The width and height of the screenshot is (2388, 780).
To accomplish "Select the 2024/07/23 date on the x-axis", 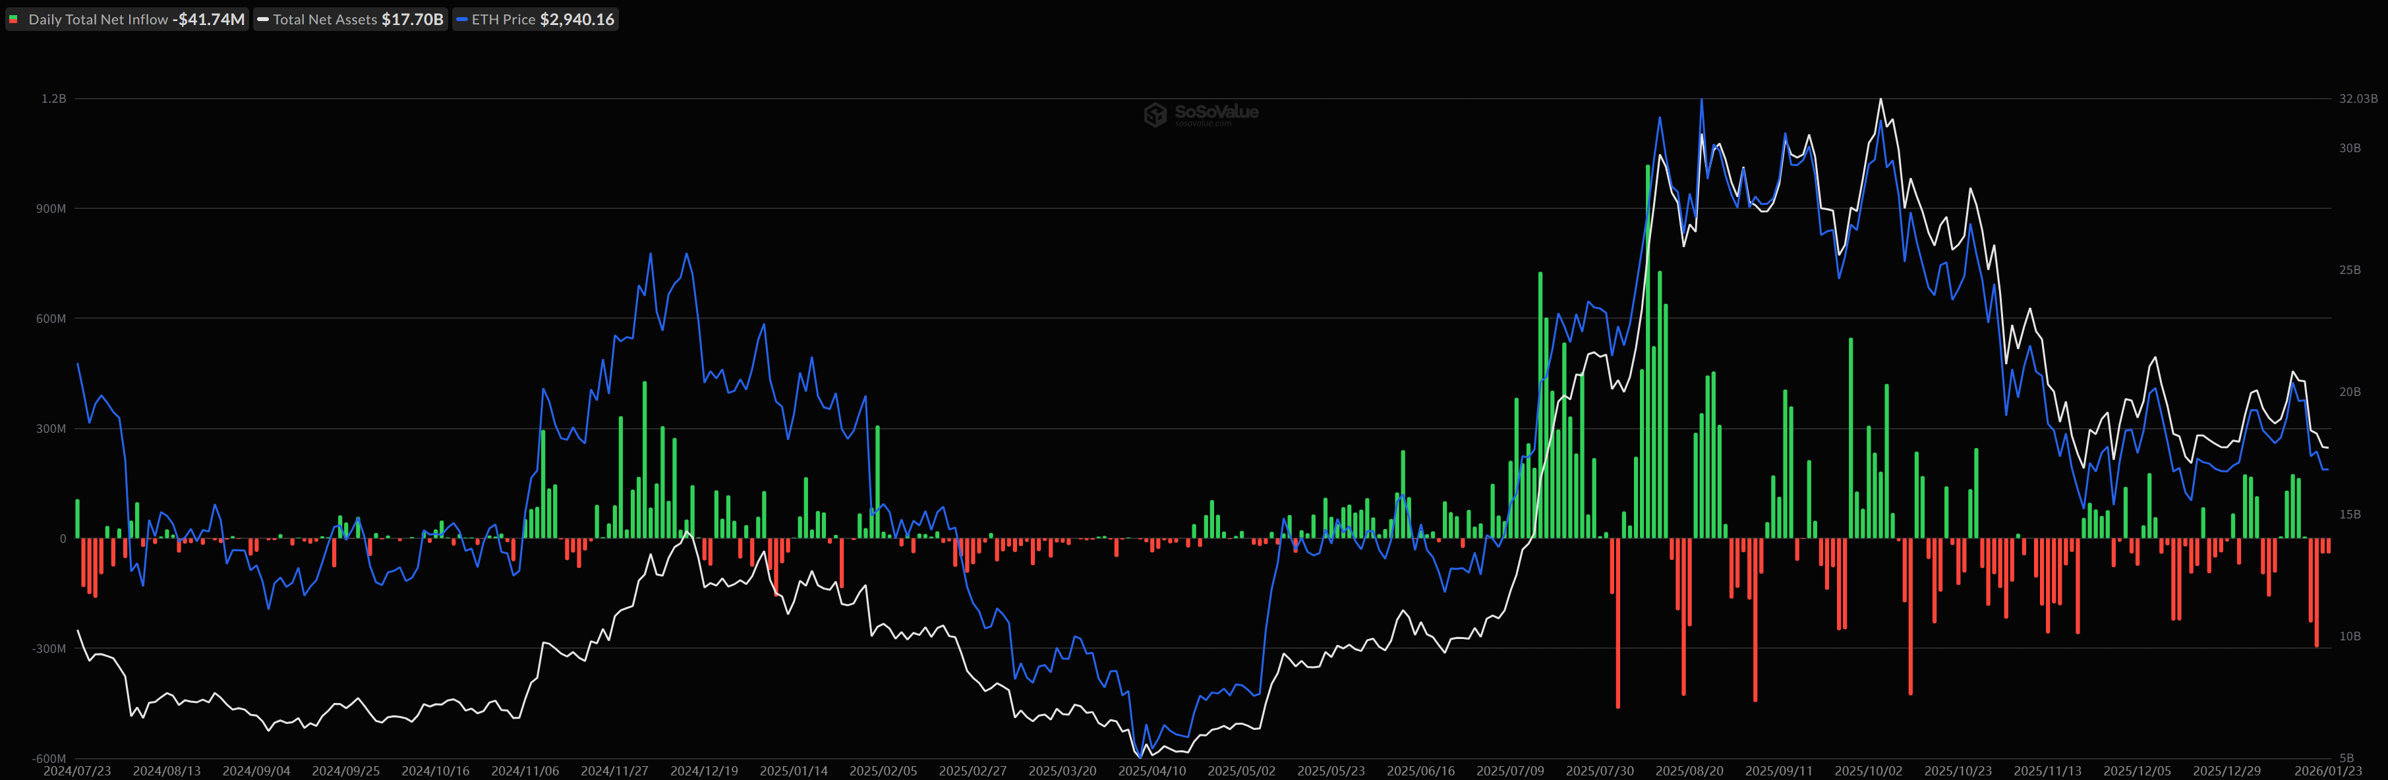I will coord(77,771).
